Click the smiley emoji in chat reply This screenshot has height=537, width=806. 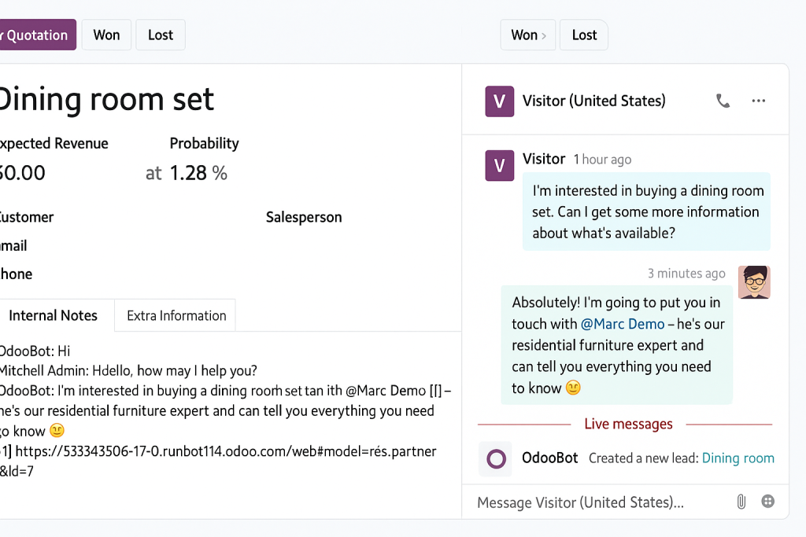point(573,387)
